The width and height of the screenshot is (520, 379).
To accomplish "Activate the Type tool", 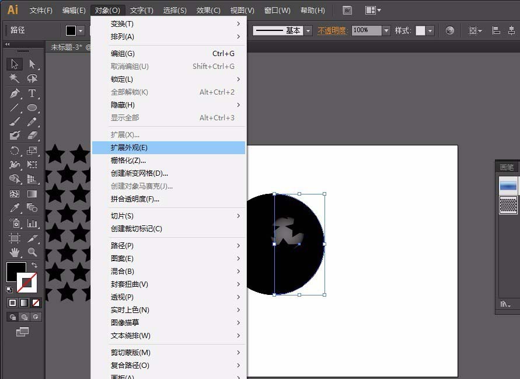I will 33,93.
